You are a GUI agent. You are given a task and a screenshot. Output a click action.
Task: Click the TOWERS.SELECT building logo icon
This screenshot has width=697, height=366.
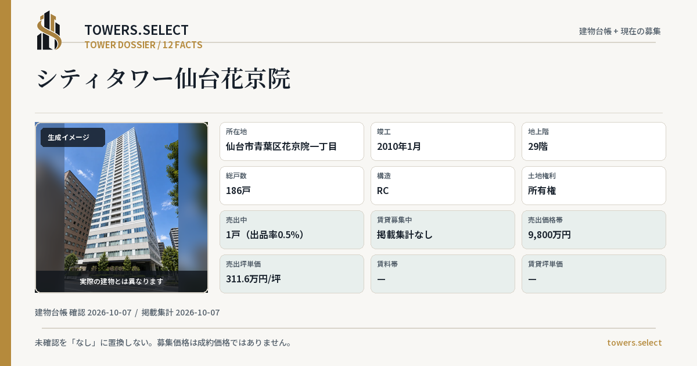pos(49,30)
